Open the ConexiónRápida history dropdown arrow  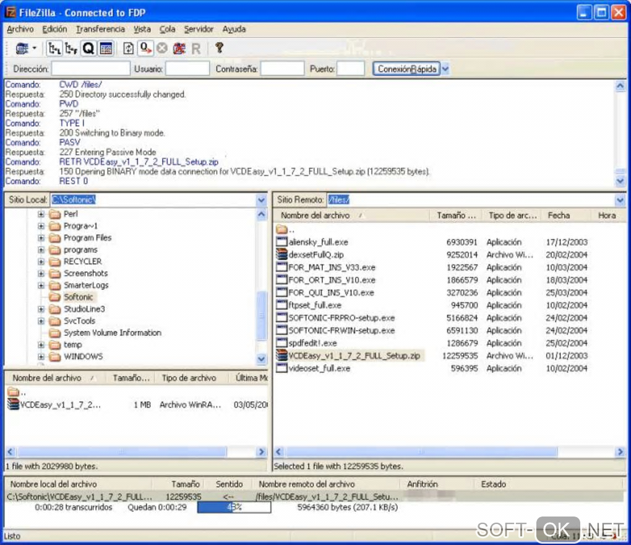pos(445,69)
